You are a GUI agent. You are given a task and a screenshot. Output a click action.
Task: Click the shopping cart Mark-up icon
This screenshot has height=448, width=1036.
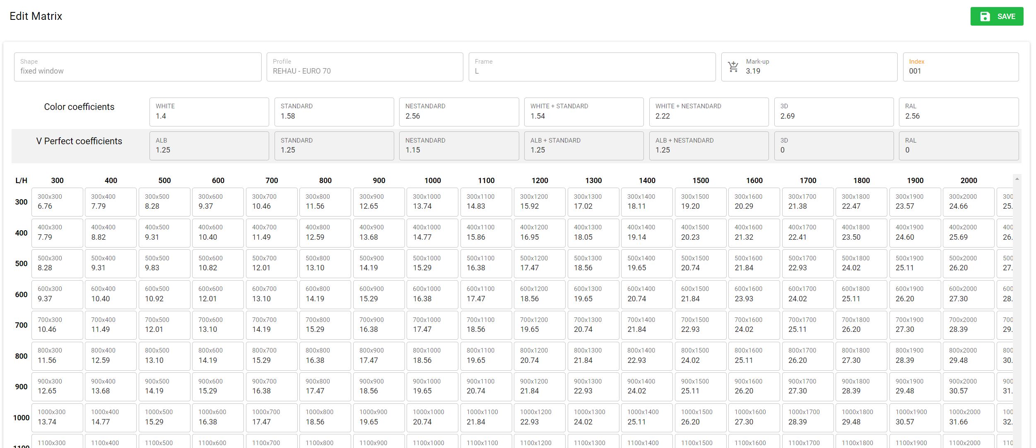pyautogui.click(x=733, y=67)
